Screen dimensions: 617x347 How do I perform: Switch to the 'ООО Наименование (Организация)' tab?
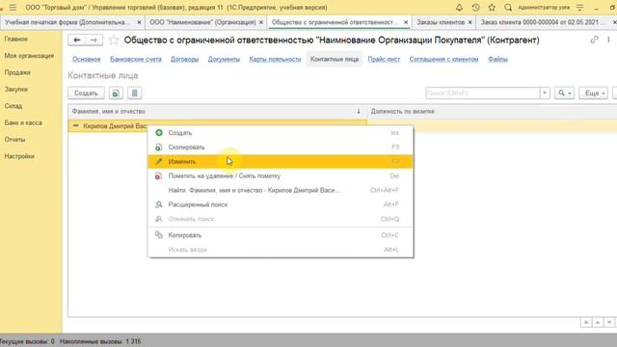(202, 22)
